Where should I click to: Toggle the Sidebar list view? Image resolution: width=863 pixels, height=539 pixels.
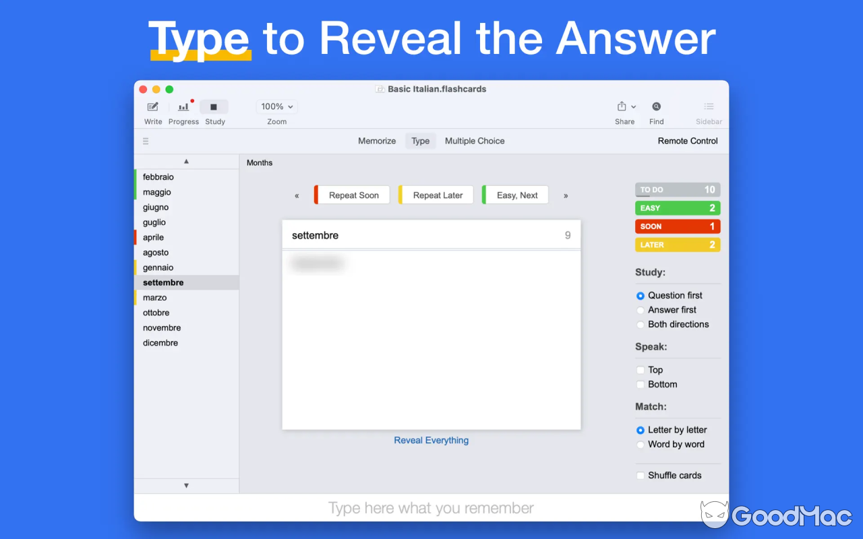(x=709, y=111)
